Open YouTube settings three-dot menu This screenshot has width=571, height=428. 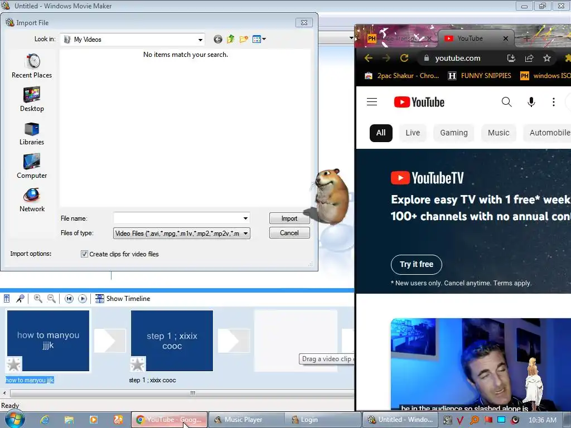pos(554,102)
